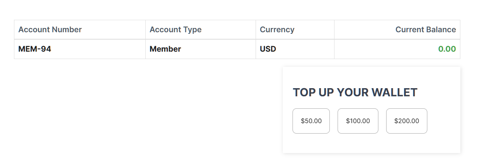This screenshot has height=160, width=479.
Task: Select the MEM-94 account number cell
Action: coord(35,49)
